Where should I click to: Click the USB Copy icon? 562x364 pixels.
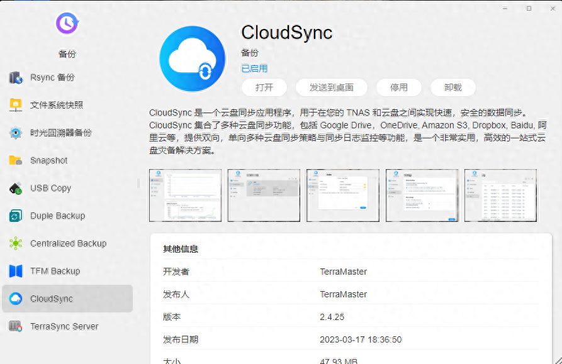[16, 188]
